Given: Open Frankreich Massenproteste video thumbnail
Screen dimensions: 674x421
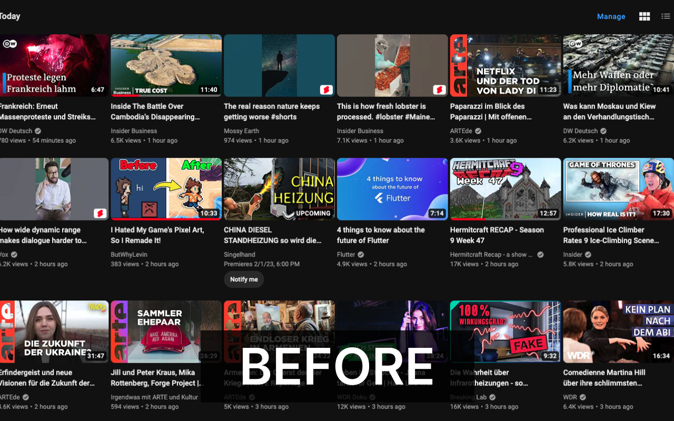Looking at the screenshot, I should 54,65.
